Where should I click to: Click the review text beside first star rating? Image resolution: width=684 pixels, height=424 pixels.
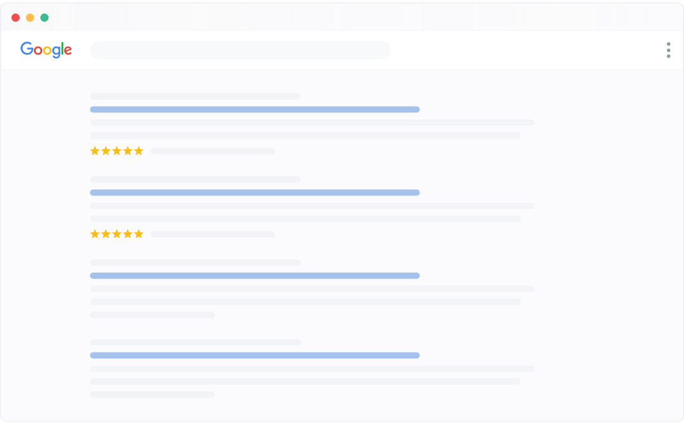point(213,151)
